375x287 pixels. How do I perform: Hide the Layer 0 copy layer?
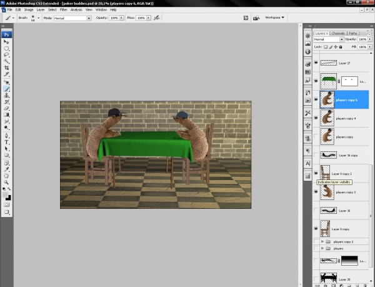pos(316,229)
